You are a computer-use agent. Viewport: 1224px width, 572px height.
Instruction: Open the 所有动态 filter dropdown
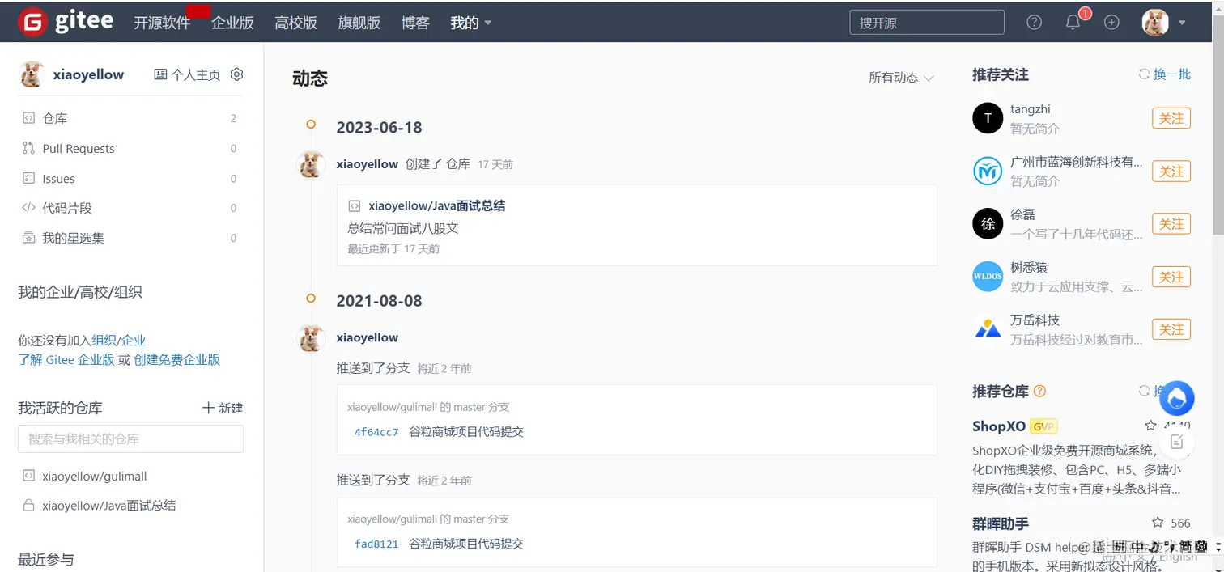901,78
